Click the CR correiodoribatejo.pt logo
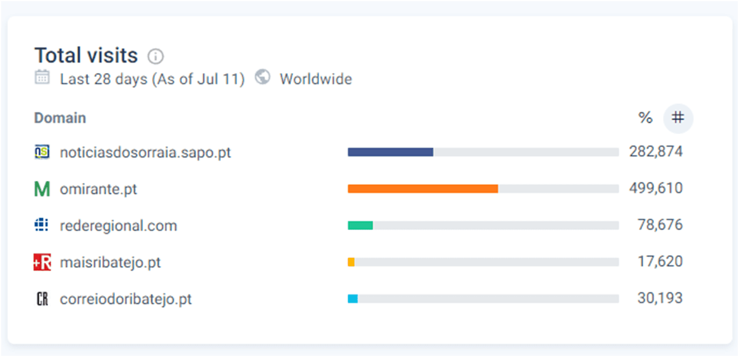Image resolution: width=739 pixels, height=357 pixels. 42,299
